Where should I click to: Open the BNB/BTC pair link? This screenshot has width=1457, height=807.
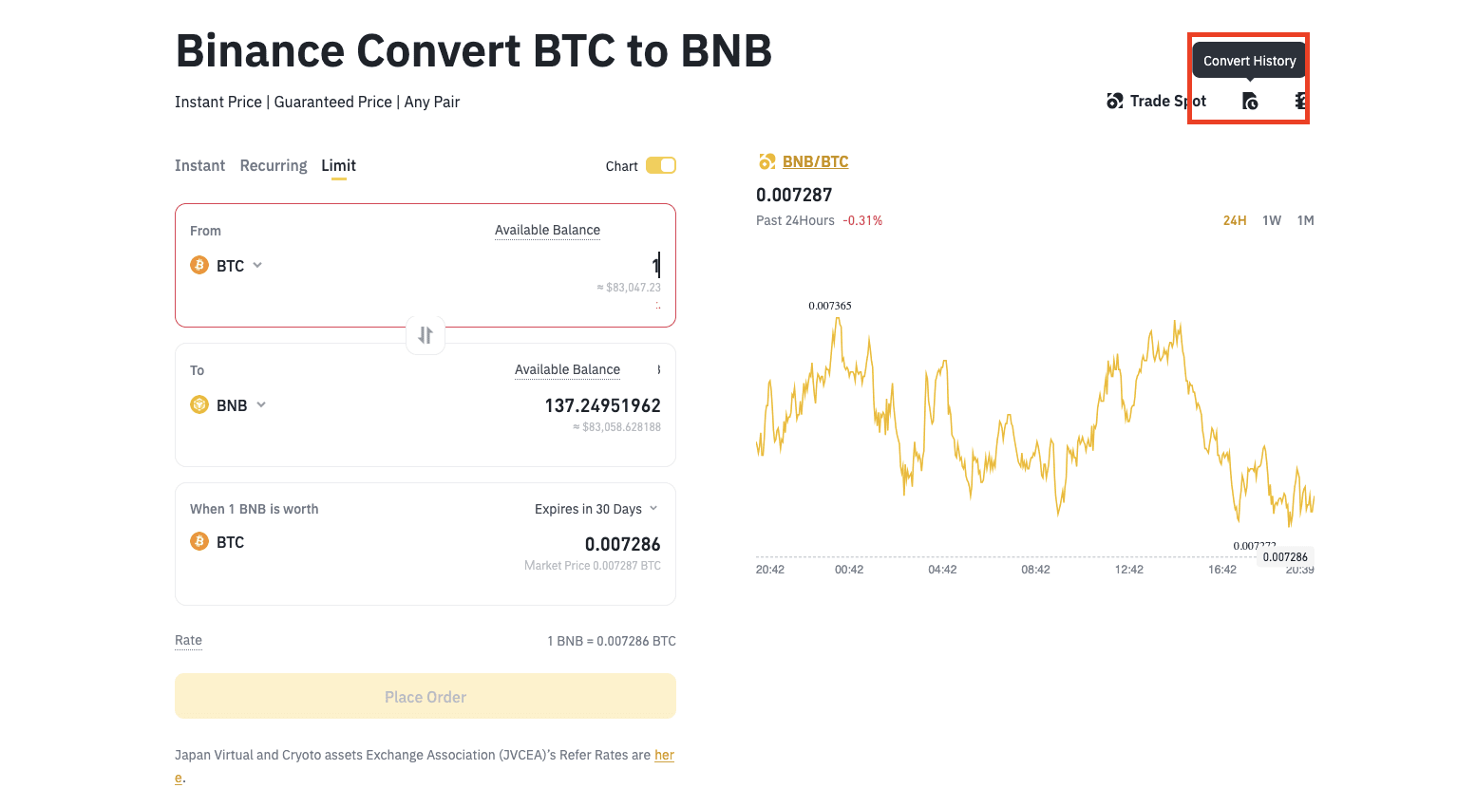coord(815,161)
